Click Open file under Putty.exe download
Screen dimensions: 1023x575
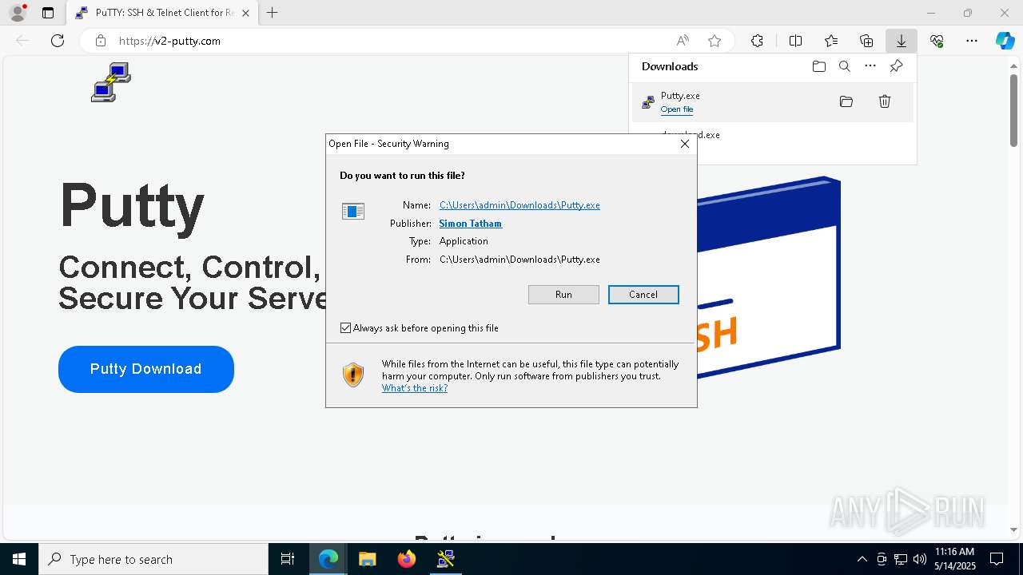click(677, 109)
